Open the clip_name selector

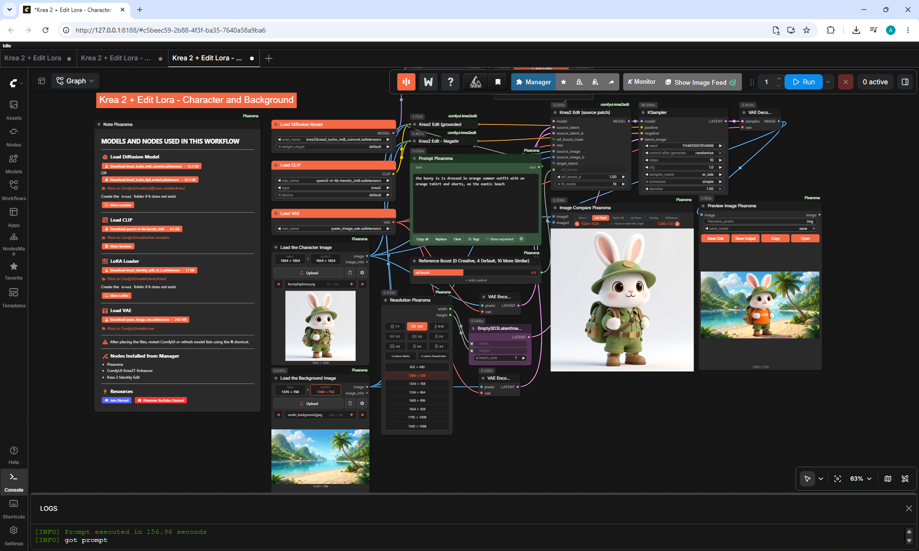pyautogui.click(x=334, y=181)
